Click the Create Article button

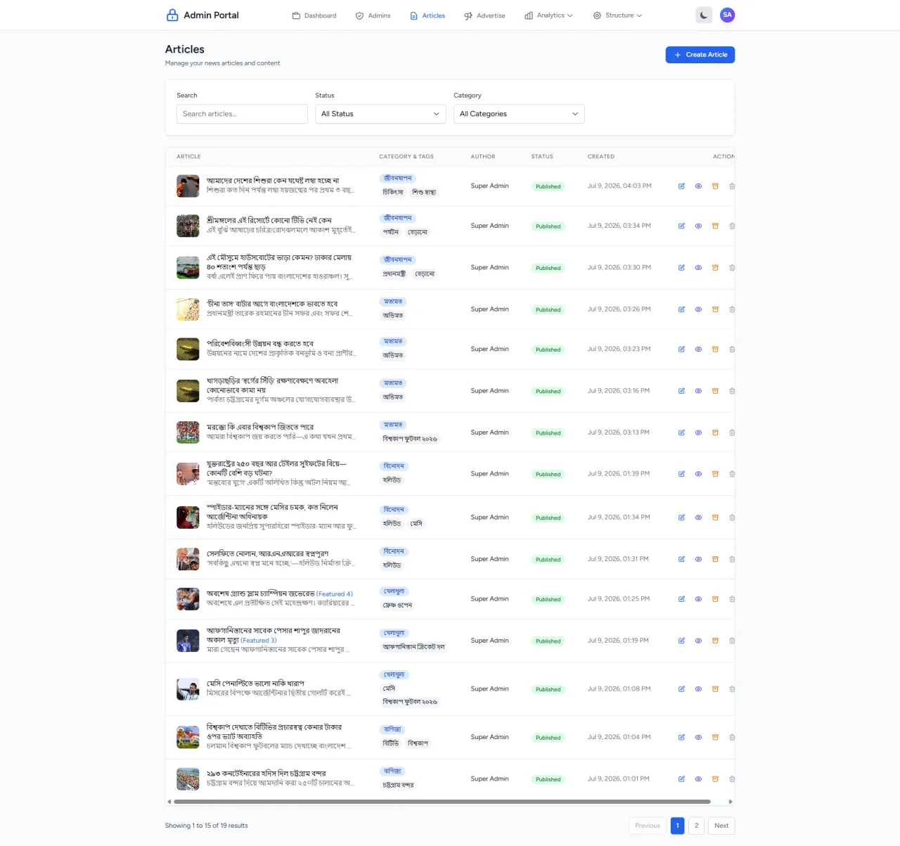(700, 55)
